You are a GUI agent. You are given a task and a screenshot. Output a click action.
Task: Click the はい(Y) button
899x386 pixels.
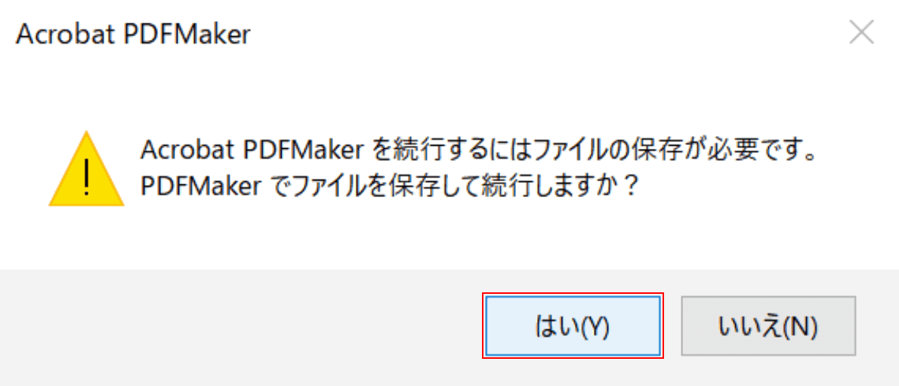[573, 326]
